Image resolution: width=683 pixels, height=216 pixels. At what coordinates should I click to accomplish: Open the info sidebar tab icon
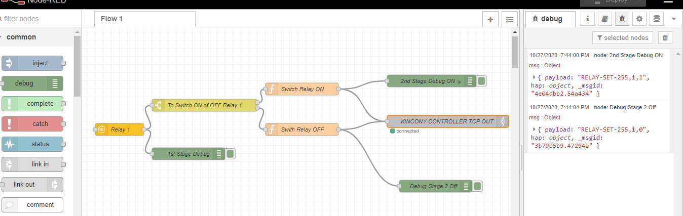pyautogui.click(x=587, y=19)
